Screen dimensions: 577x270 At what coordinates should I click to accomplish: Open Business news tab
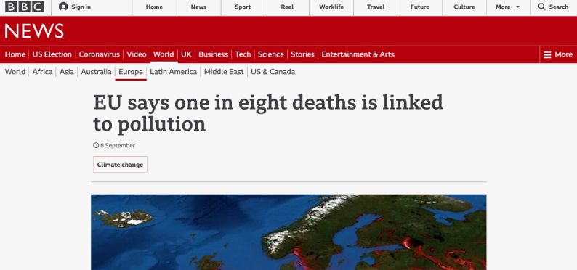(x=214, y=54)
